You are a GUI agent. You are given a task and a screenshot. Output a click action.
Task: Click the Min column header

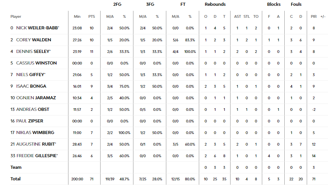tap(77, 17)
